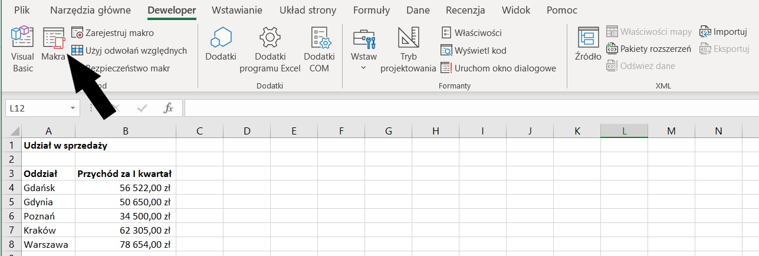Open the Plik menu tab
This screenshot has width=759, height=256.
22,10
